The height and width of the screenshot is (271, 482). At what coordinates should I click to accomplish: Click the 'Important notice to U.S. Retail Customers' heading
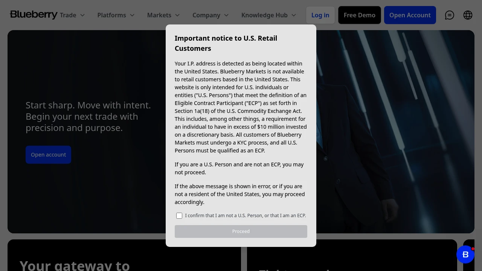point(226,43)
